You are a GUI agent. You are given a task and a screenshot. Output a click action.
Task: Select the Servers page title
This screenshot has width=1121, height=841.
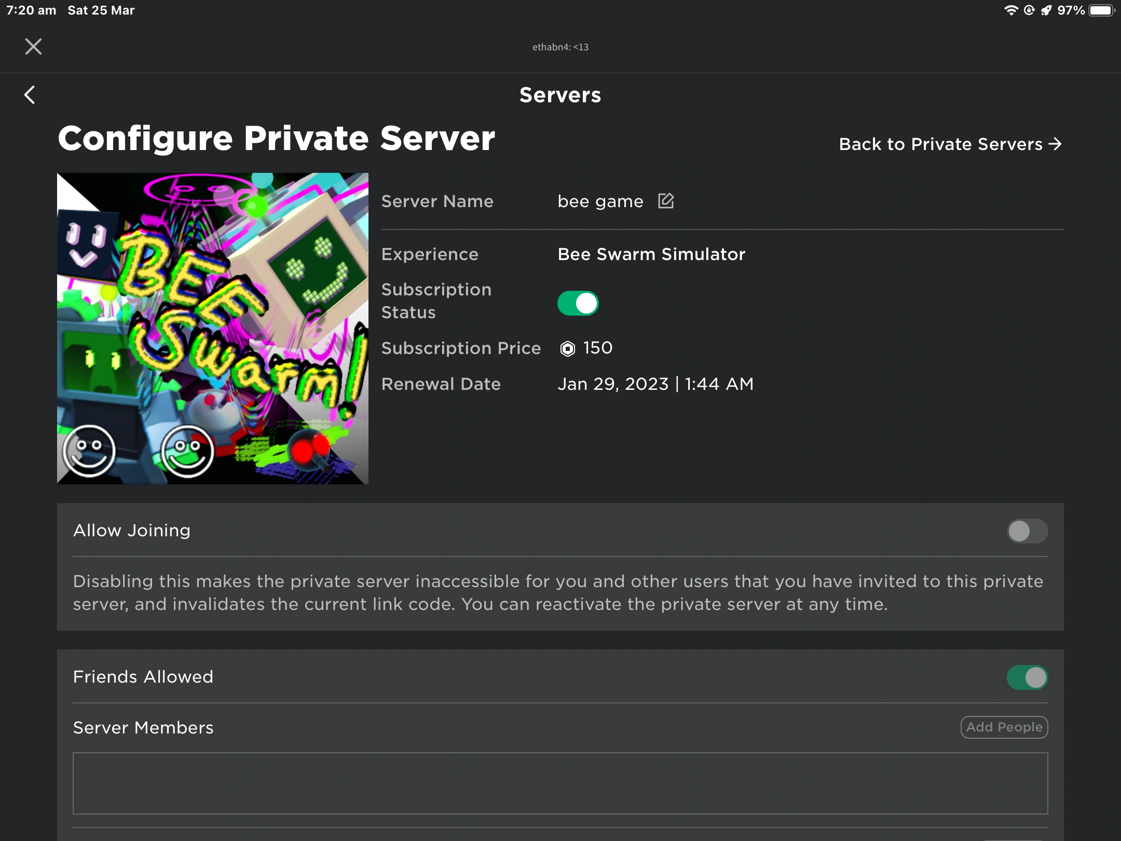(559, 95)
